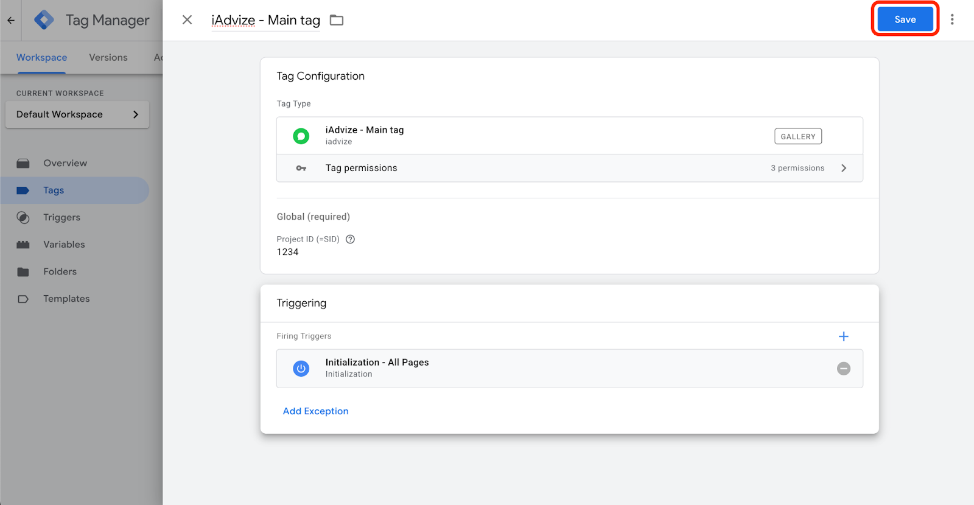Image resolution: width=974 pixels, height=505 pixels.
Task: Select Triggers in the sidebar
Action: pos(61,217)
